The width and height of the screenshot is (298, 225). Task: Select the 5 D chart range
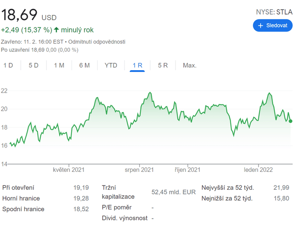point(33,65)
